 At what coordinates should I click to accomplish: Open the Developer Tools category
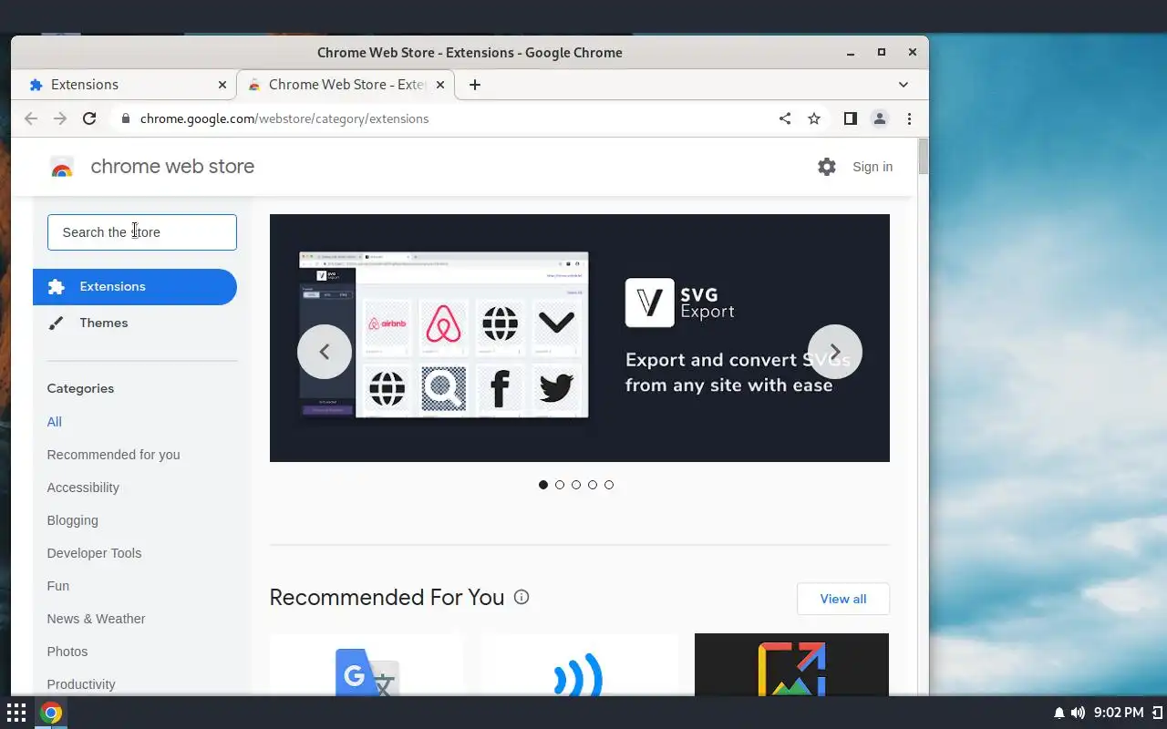click(x=95, y=553)
